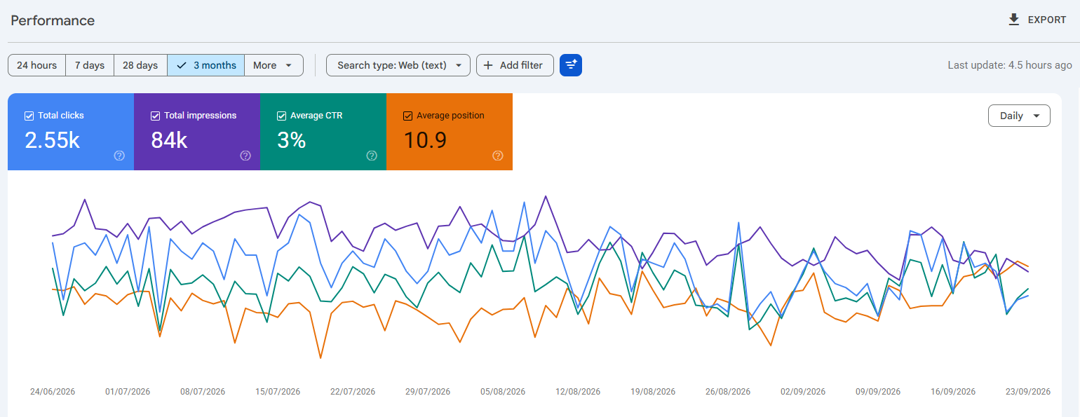Open the Daily granularity dropdown
The height and width of the screenshot is (417, 1080).
pyautogui.click(x=1019, y=116)
